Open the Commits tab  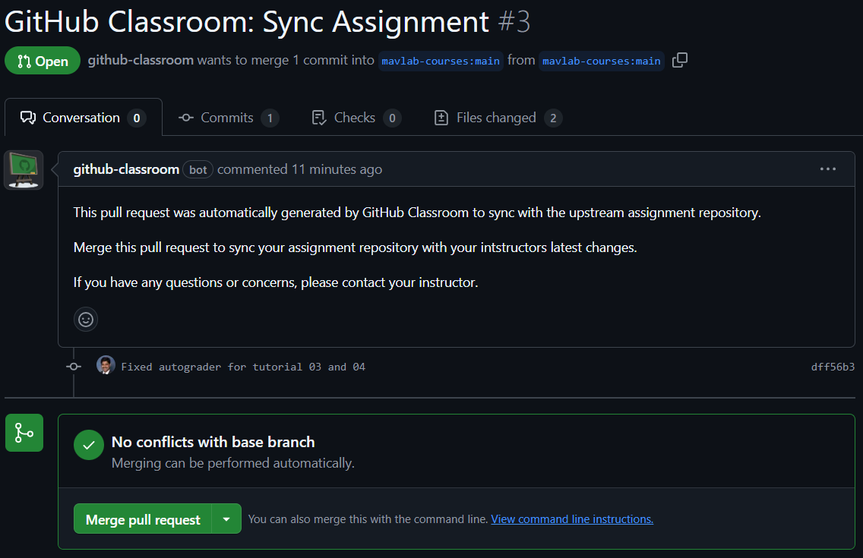point(227,118)
